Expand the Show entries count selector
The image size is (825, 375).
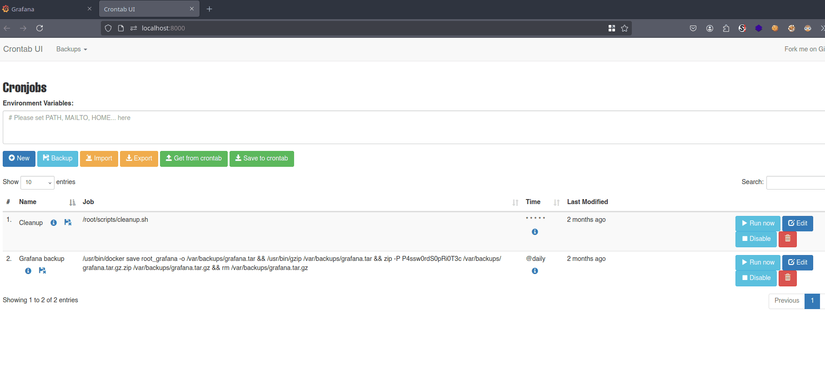[x=37, y=182]
